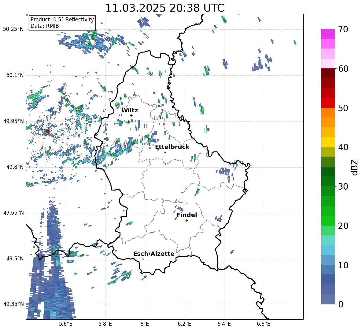Click the 20 value on the colorbar
The image size is (362, 330).
click(343, 226)
